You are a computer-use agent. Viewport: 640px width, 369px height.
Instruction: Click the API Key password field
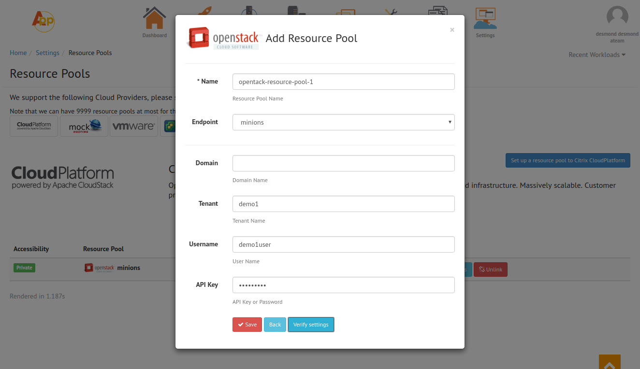tap(344, 285)
